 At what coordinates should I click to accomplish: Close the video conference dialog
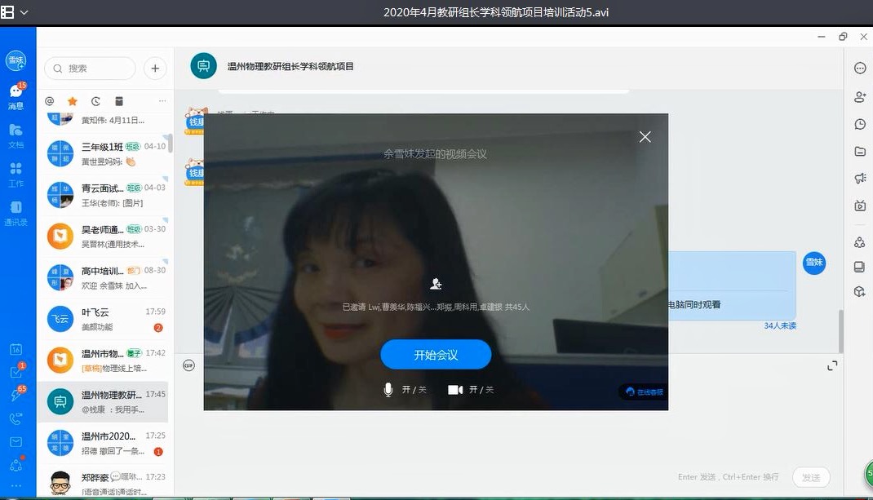click(x=645, y=137)
